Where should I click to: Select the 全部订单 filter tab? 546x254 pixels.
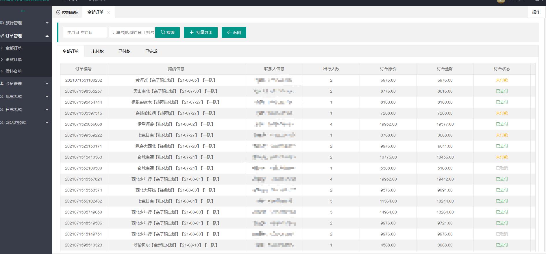pyautogui.click(x=71, y=51)
